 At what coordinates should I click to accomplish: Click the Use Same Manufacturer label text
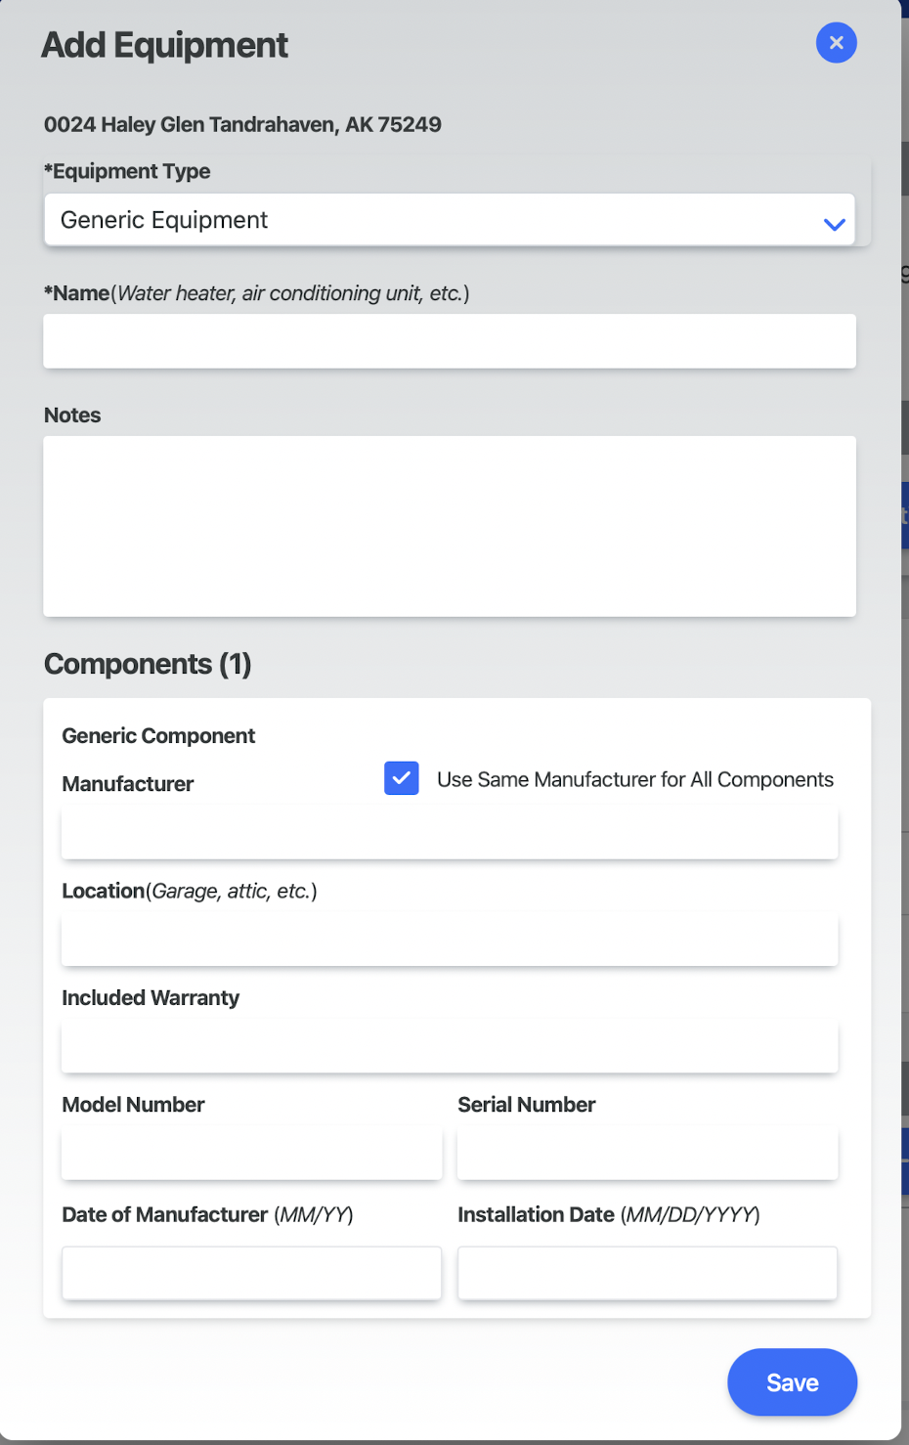(x=635, y=779)
